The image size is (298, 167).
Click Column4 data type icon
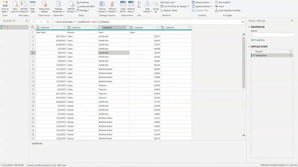[131, 28]
